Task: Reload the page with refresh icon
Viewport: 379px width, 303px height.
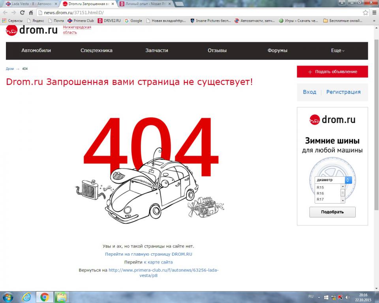Action: point(22,13)
